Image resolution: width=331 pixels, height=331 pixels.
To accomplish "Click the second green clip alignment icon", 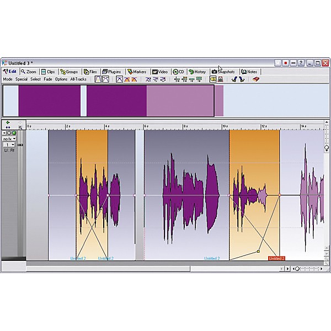I will coord(184,79).
